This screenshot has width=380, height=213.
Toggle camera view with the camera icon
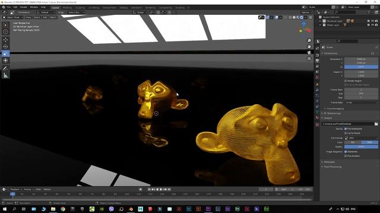(309, 53)
